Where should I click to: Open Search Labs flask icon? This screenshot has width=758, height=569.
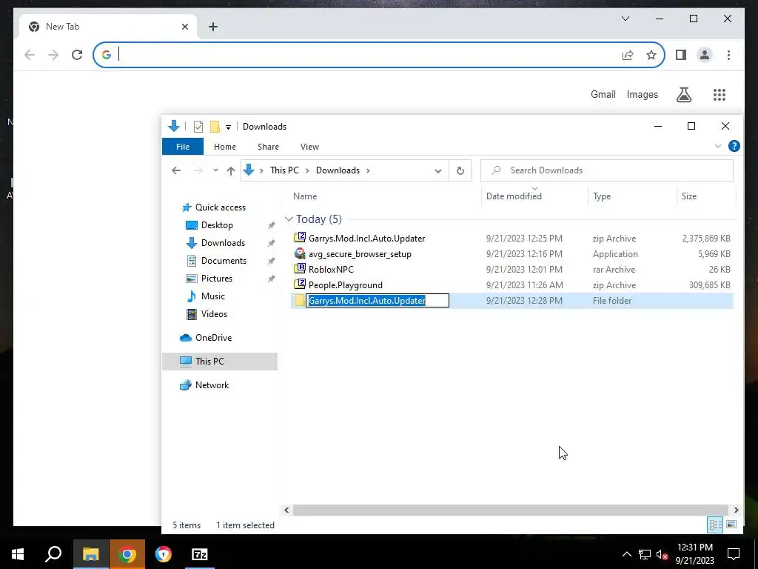[683, 94]
